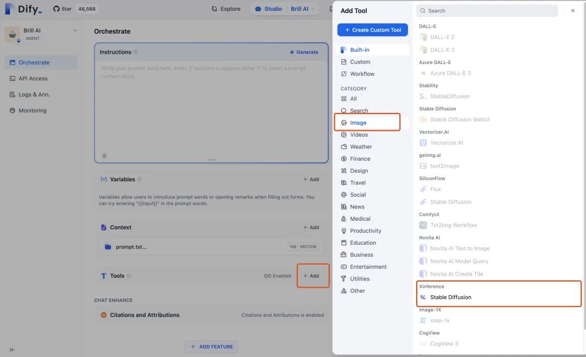
Task: Click Create Custom Tool button
Action: pyautogui.click(x=373, y=30)
